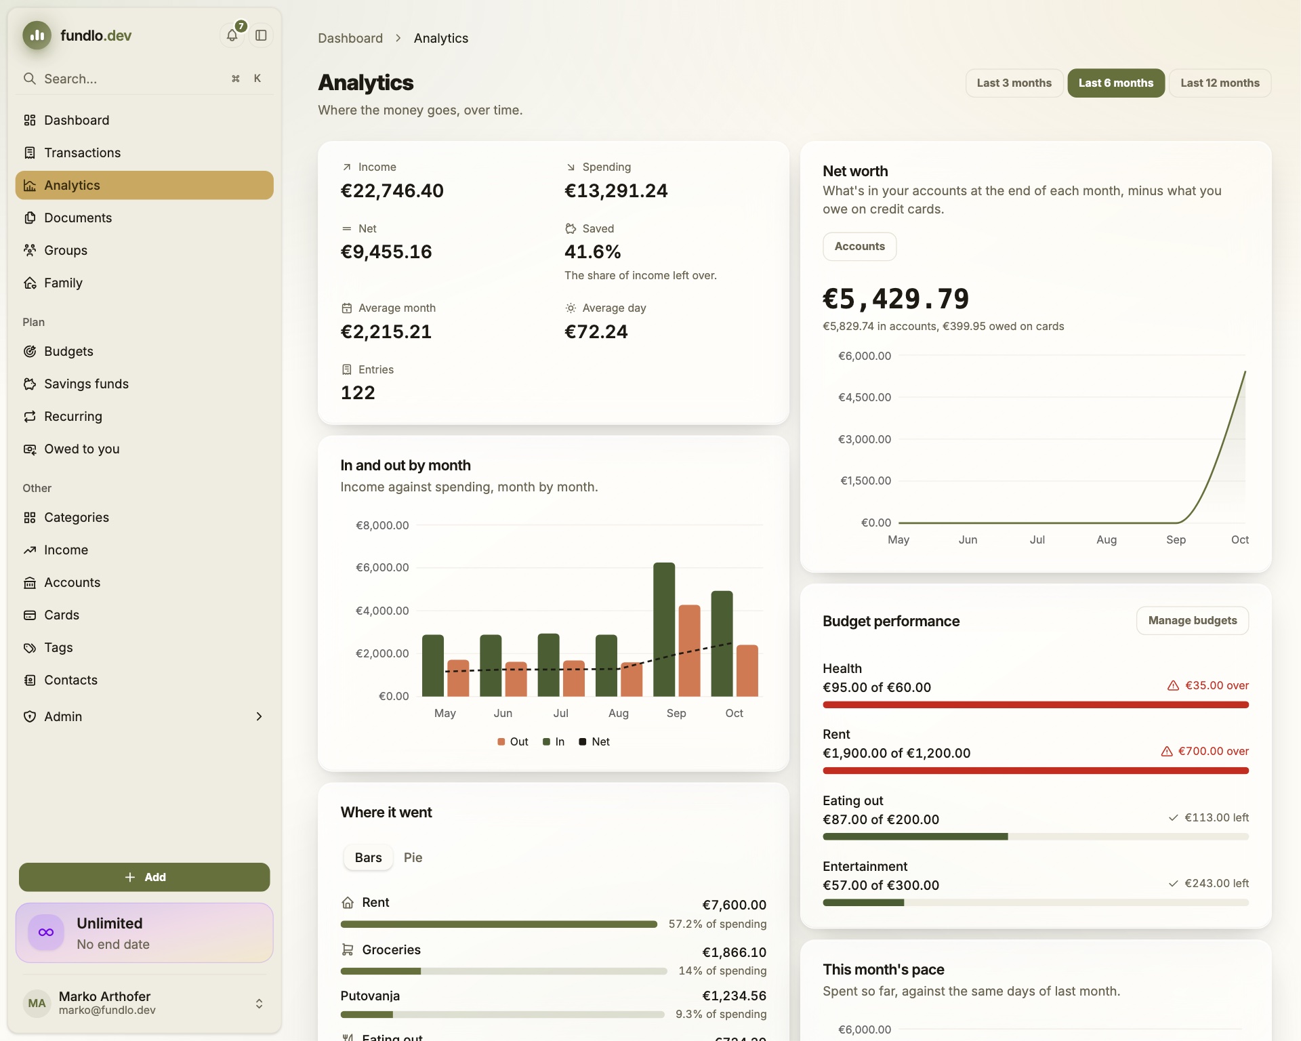Open Dashboard in the sidebar
The image size is (1301, 1041).
(144, 120)
